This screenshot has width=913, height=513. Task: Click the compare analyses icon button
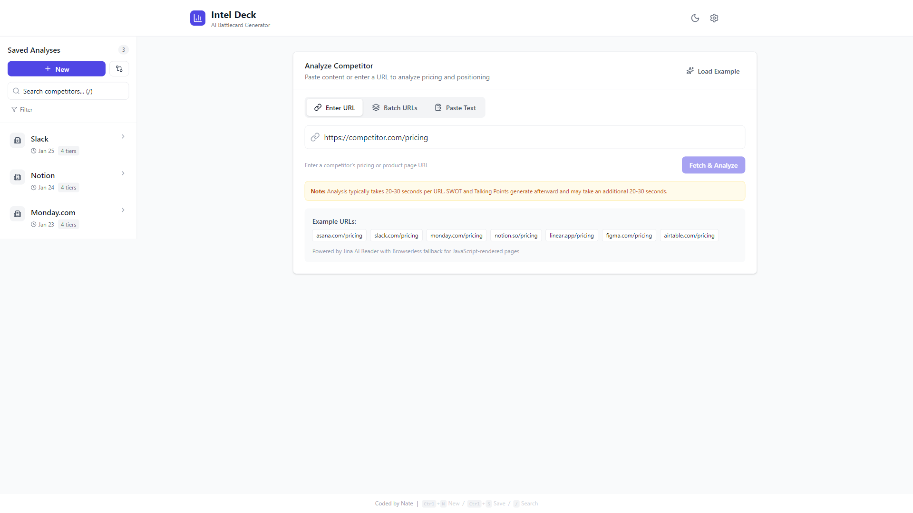click(119, 69)
